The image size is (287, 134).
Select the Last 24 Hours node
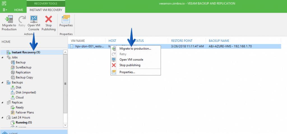pyautogui.click(x=21, y=117)
